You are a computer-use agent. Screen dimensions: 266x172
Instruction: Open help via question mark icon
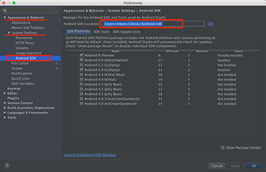point(7,166)
